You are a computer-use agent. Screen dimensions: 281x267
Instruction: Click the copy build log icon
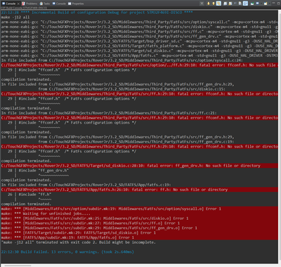coord(240,4)
